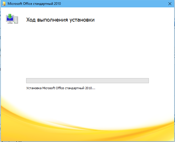175x142 pixels.
Task: Click the installer icon in the title bar
Action: click(4, 4)
